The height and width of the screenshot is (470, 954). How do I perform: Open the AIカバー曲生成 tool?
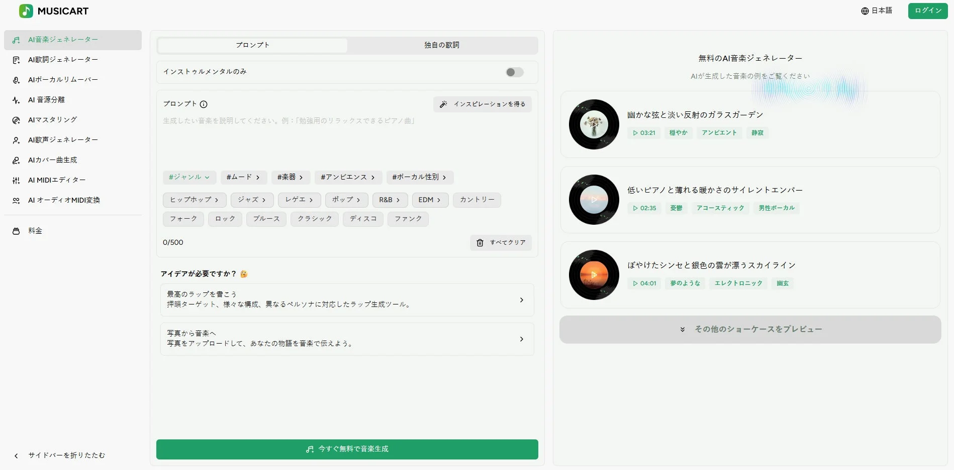coord(52,160)
